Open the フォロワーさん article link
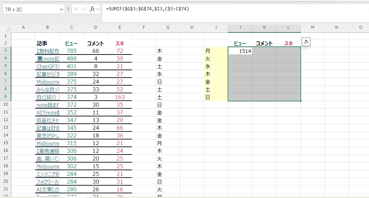This screenshot has width=369, height=198. (x=48, y=182)
